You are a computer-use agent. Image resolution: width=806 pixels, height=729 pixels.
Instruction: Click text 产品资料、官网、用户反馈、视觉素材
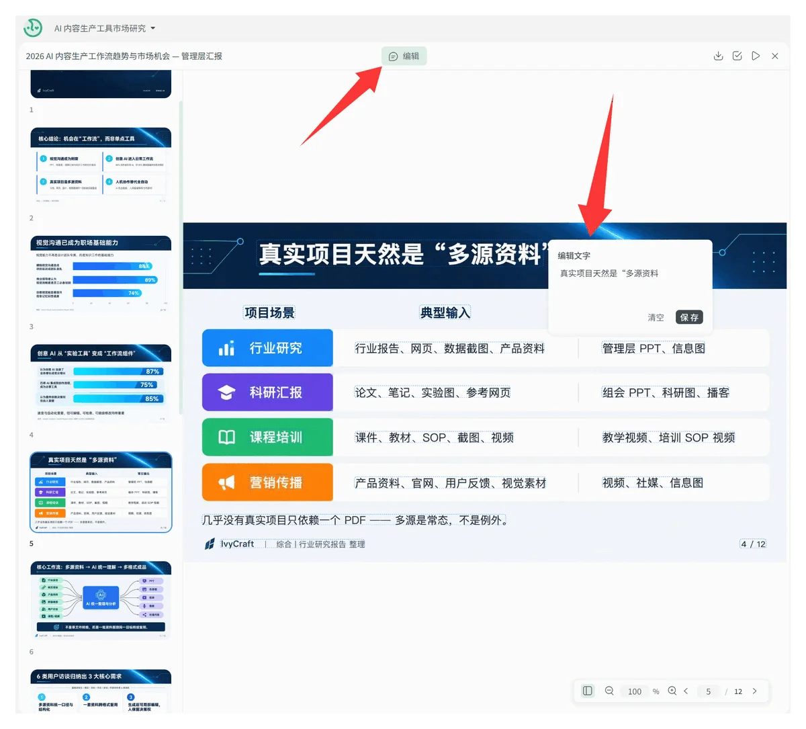[x=450, y=483]
